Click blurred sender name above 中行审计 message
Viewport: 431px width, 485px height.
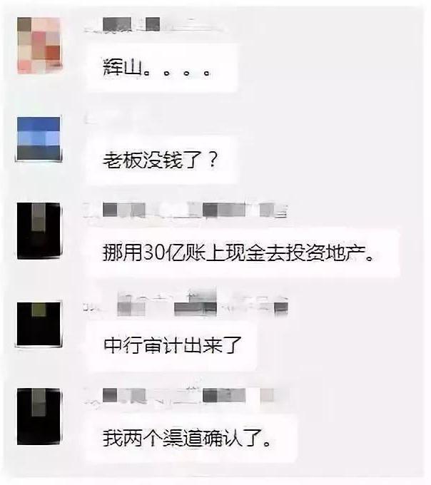point(186,303)
